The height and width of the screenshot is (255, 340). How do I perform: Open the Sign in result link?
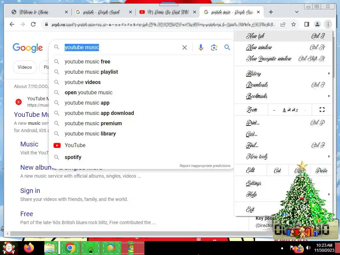click(30, 191)
